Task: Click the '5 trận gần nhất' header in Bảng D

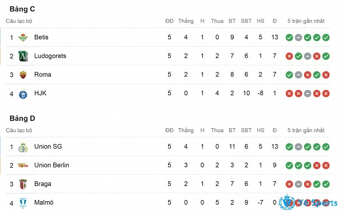Action: (x=306, y=131)
